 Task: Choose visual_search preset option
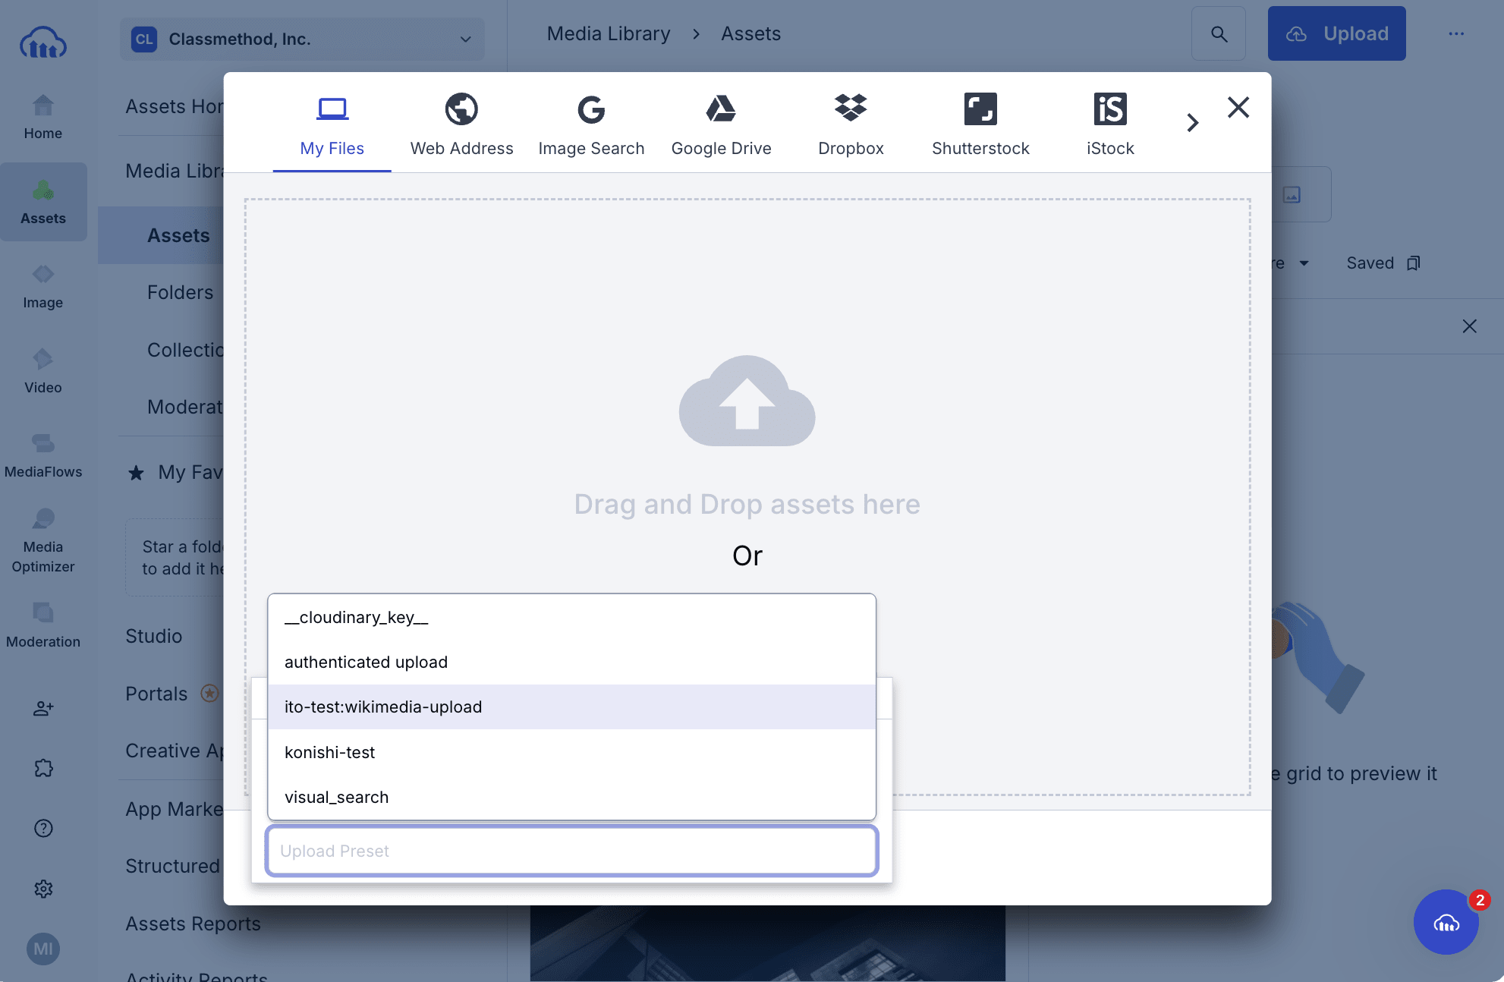coord(572,798)
